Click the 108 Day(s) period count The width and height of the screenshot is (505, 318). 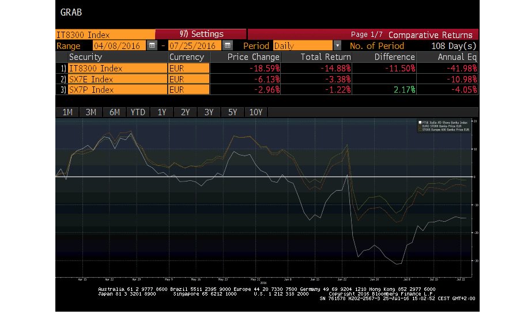click(x=454, y=46)
